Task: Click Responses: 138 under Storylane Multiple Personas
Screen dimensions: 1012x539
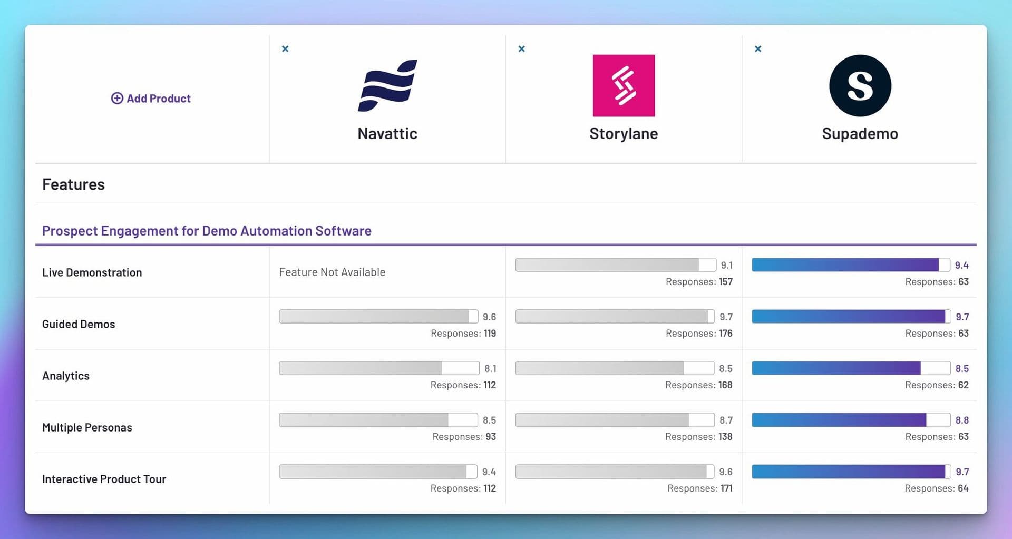Action: pos(699,437)
